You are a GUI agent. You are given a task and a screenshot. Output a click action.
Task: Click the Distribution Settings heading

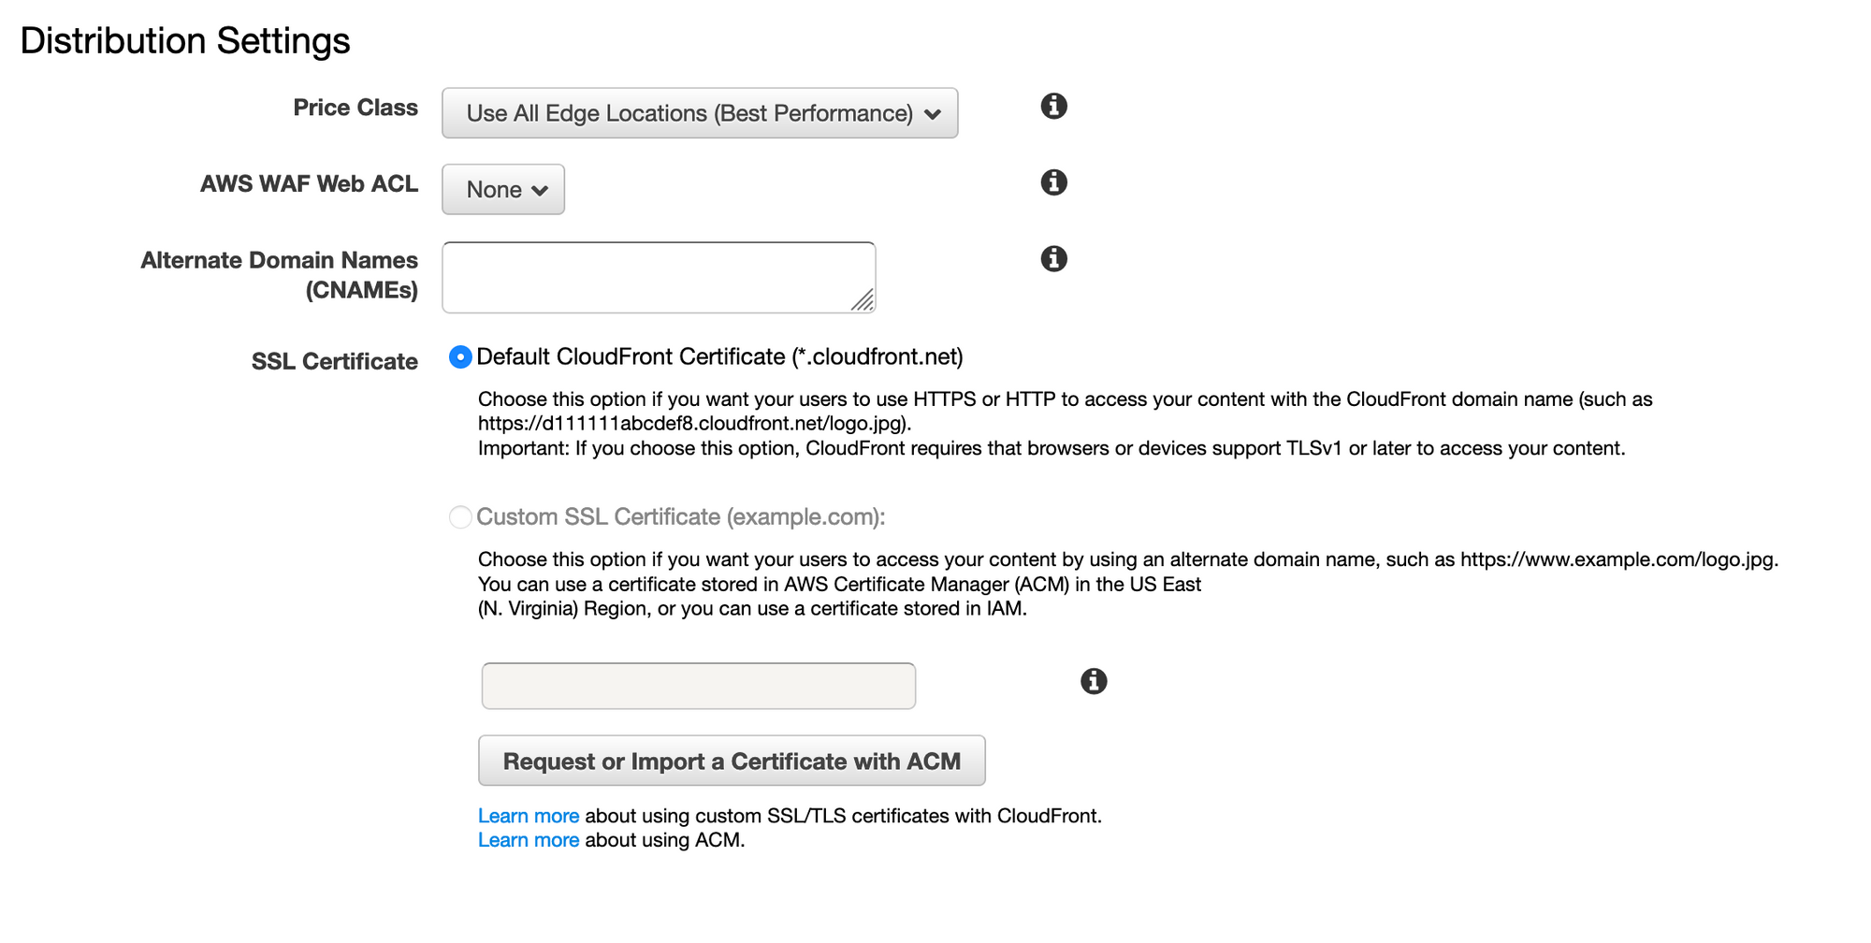click(x=185, y=41)
